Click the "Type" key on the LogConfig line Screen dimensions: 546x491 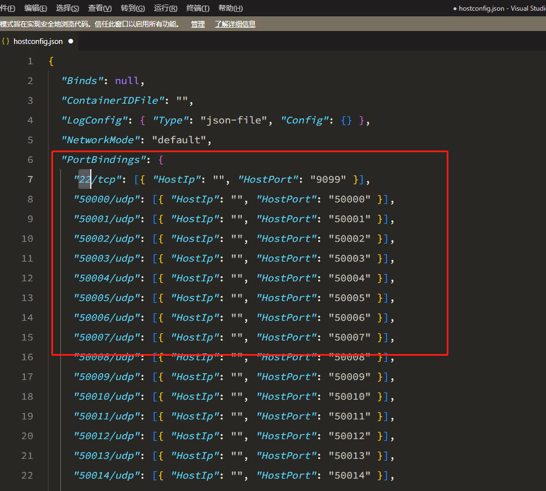[170, 121]
